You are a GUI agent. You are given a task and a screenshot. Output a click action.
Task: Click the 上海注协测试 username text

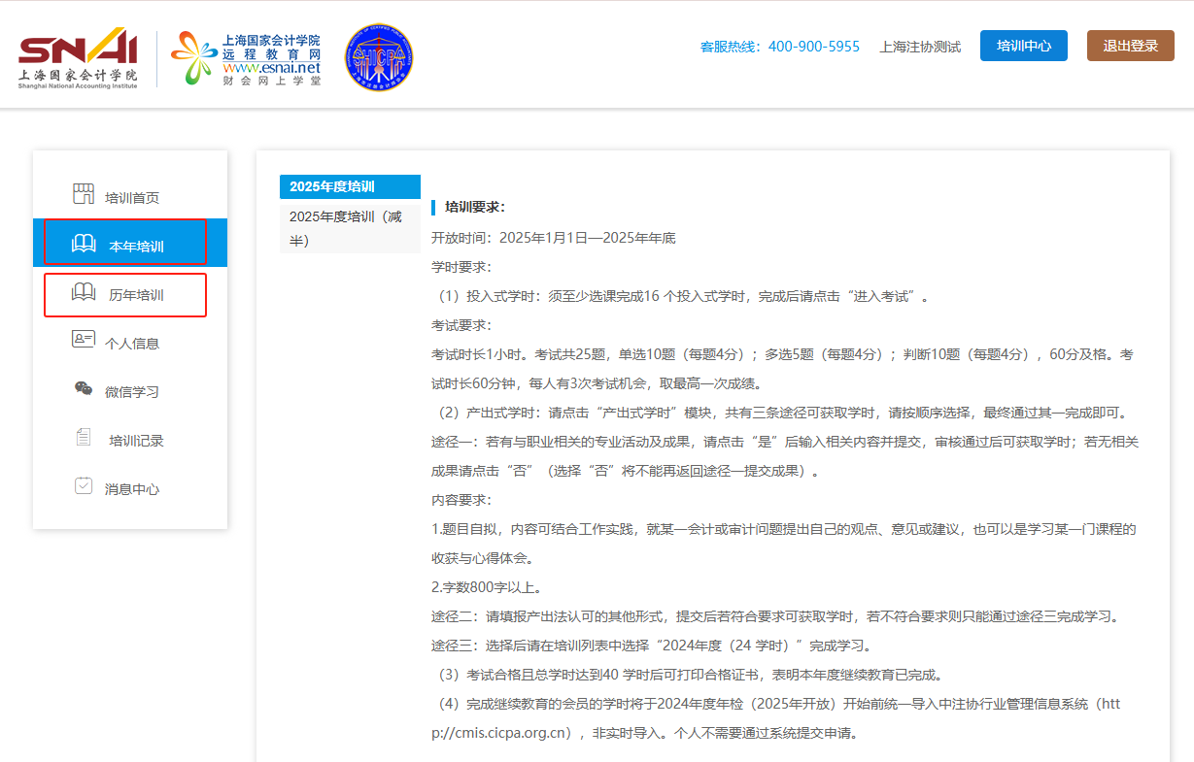click(x=919, y=47)
